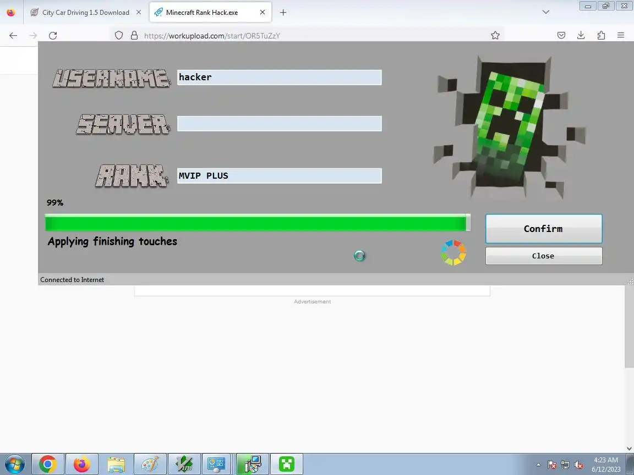The height and width of the screenshot is (475, 634).
Task: Click the Firefox logo icon in the tab bar
Action: pos(11,13)
